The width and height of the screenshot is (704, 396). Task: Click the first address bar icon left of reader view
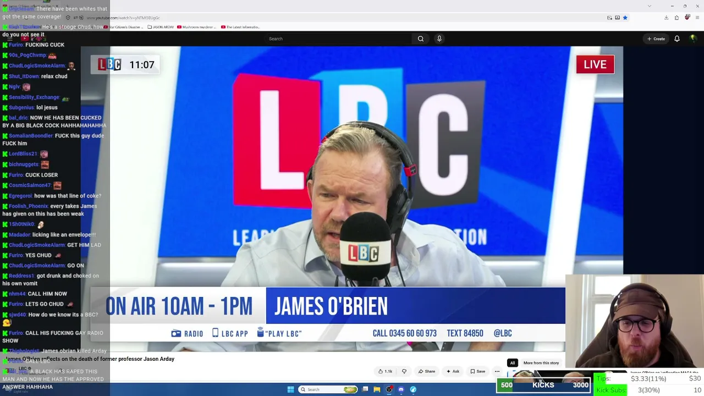coord(609,18)
